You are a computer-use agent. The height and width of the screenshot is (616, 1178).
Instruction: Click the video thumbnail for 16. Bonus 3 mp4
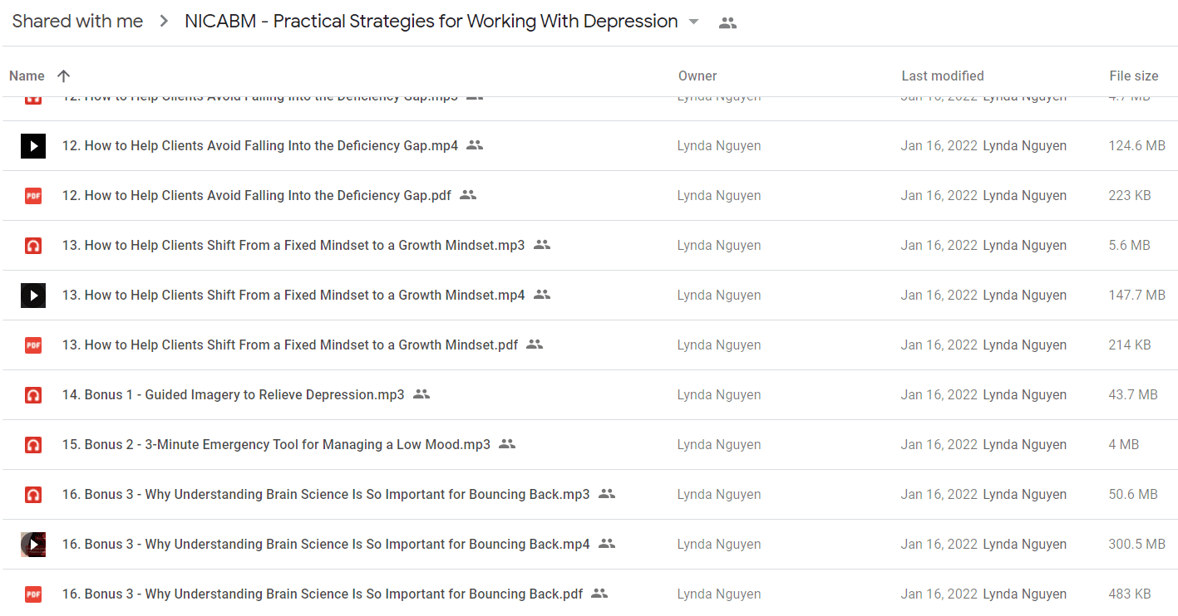[33, 545]
